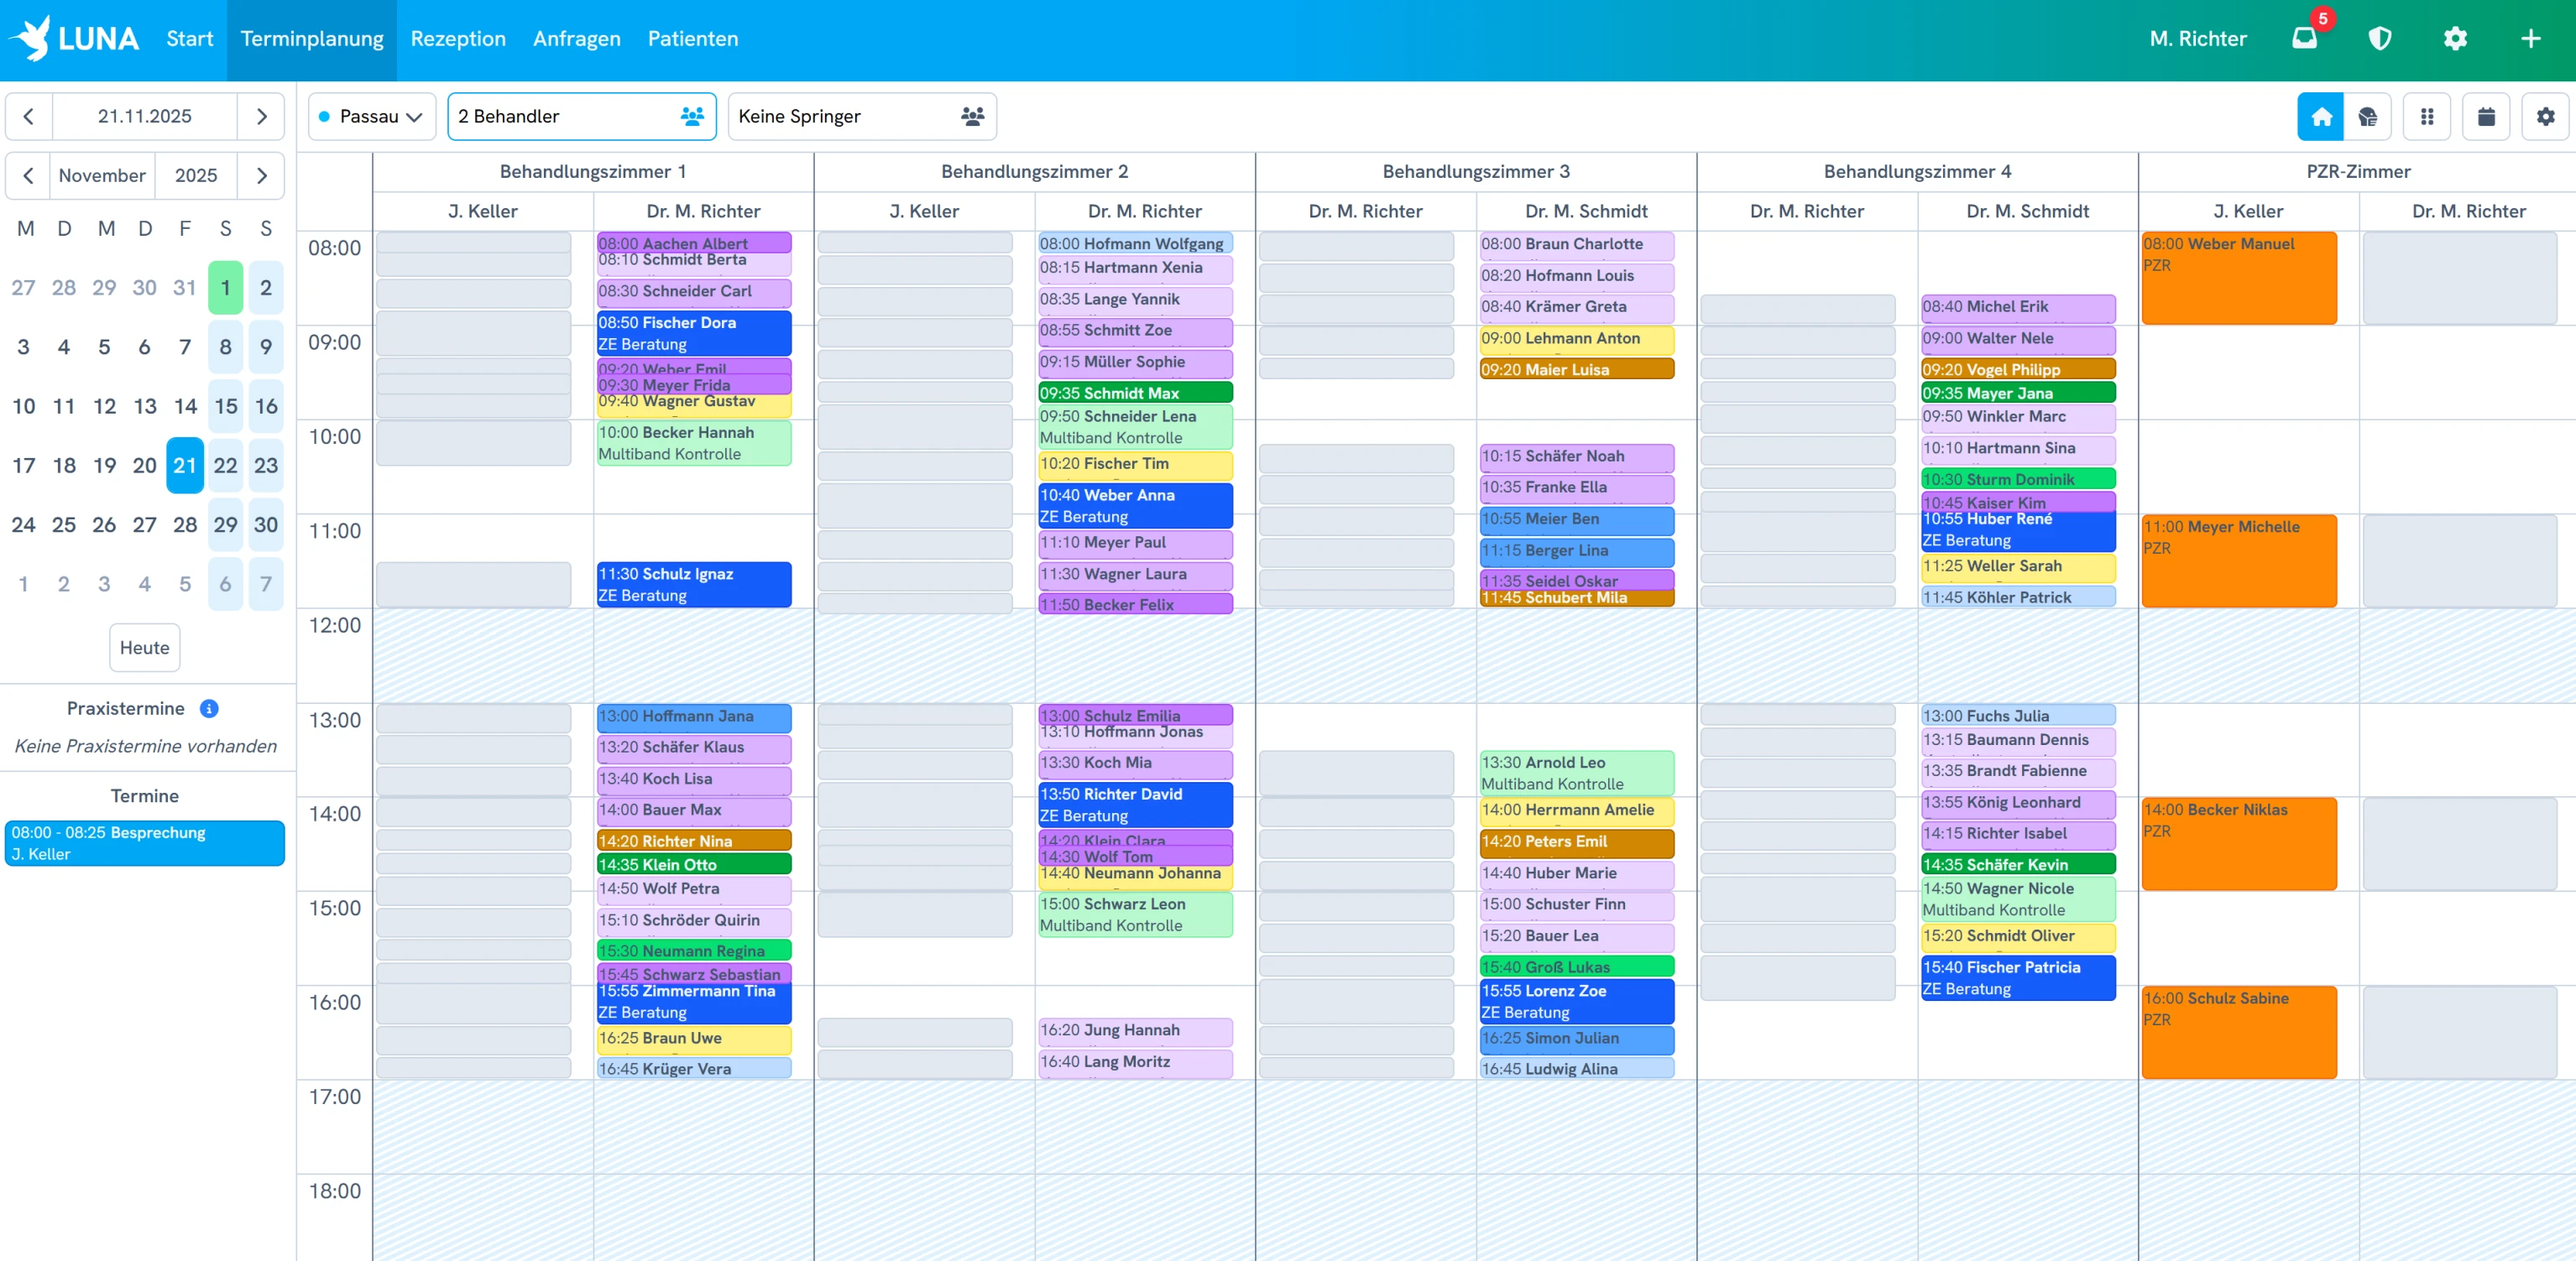Screen dimensions: 2576x1261
Task: Open global settings gear in top bar
Action: point(2455,39)
